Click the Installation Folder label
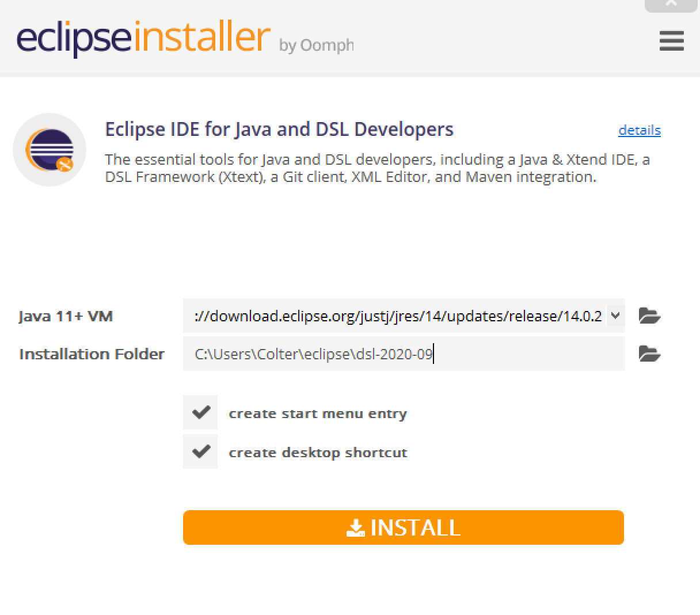 point(92,354)
